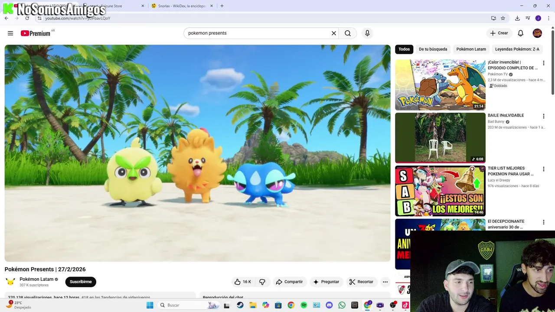Select the Pokémon Latam filter chip

[x=471, y=49]
